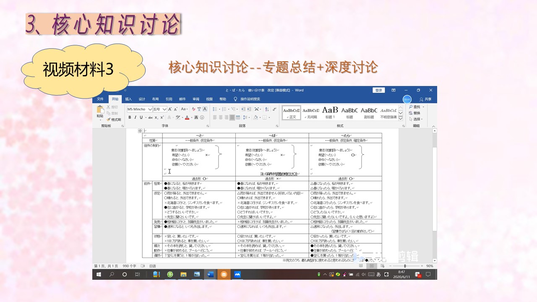
Task: Toggle Bold formatting in the font group
Action: pos(130,117)
